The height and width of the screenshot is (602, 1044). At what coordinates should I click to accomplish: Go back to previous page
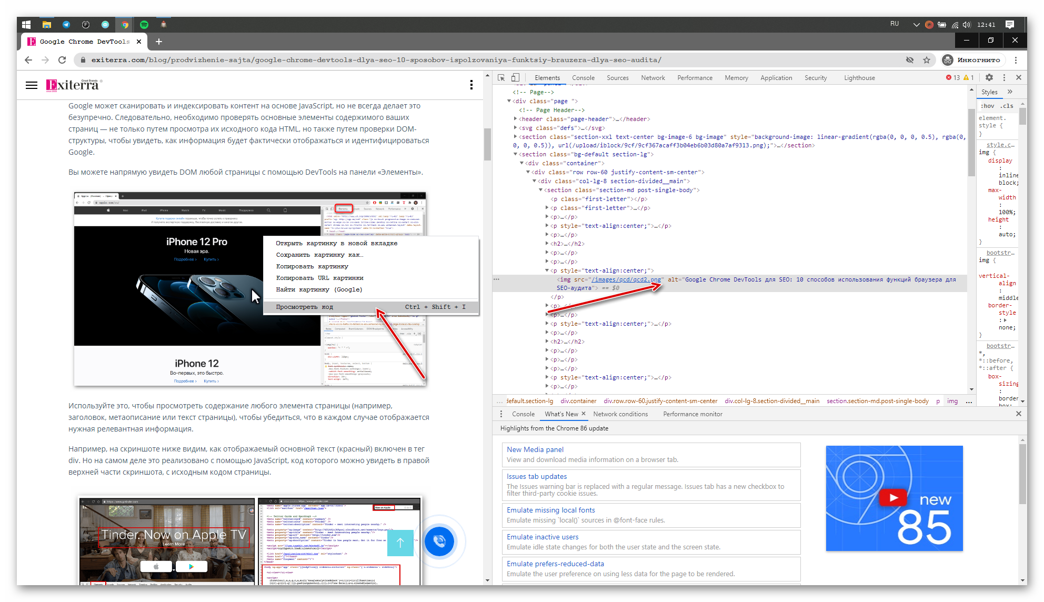click(x=28, y=60)
